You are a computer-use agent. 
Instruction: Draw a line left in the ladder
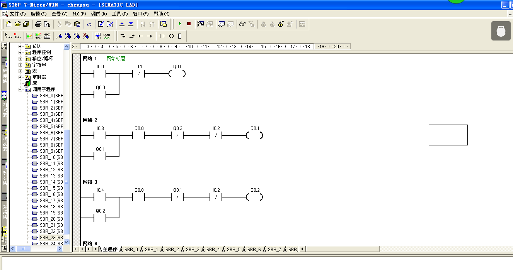pos(141,36)
